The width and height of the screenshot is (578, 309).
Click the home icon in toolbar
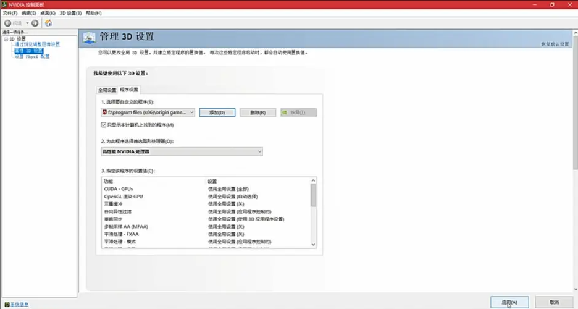tap(48, 23)
